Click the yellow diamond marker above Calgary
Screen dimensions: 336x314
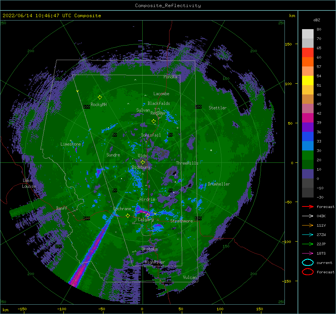(147, 215)
